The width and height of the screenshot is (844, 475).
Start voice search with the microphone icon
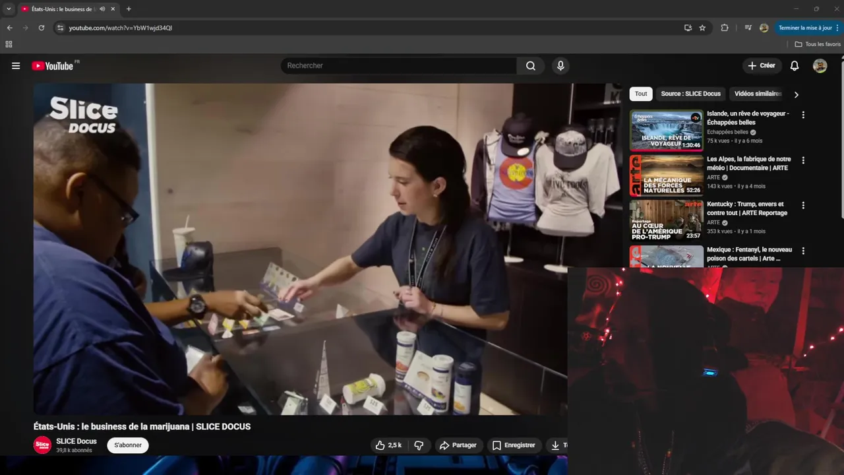pyautogui.click(x=560, y=66)
